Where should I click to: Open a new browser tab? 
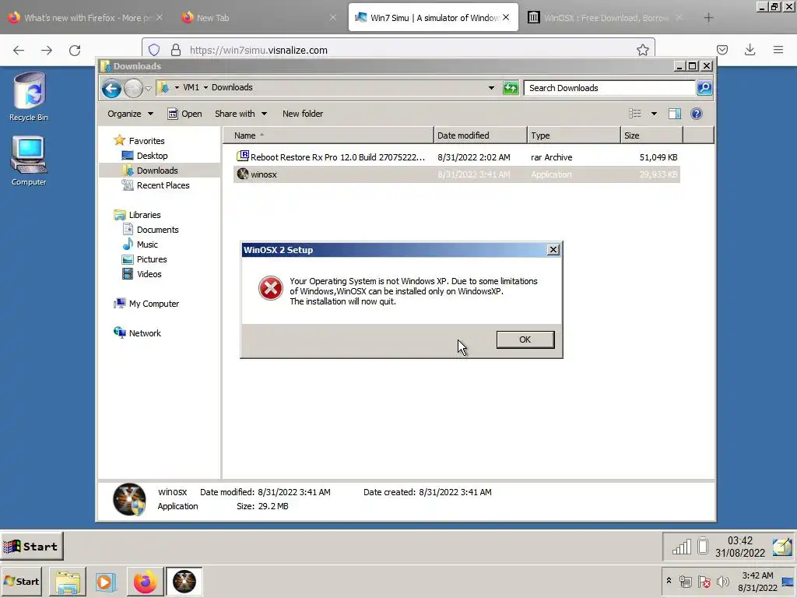click(x=708, y=18)
